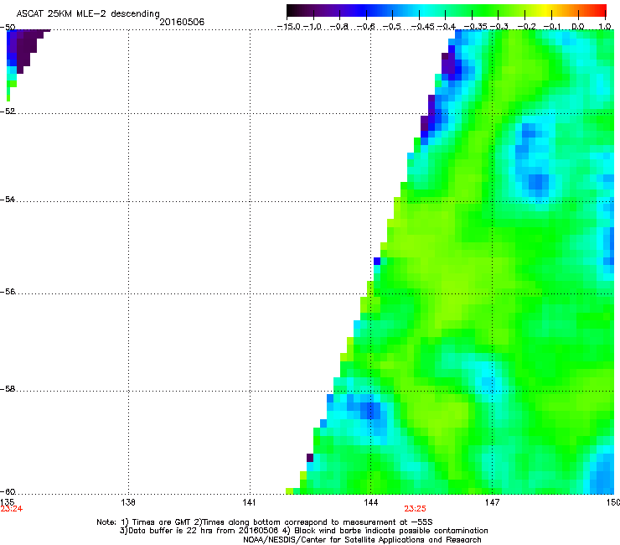Click the isolated blue pixel near -55.3 latitude swath edge
This screenshot has height=545, width=620.
pos(377,261)
